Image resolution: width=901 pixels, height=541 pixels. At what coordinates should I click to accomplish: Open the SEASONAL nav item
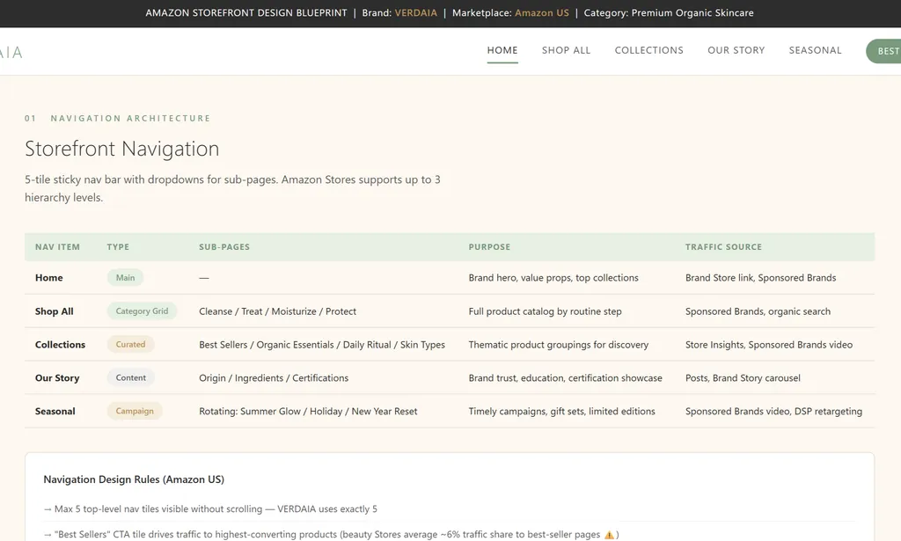click(815, 50)
